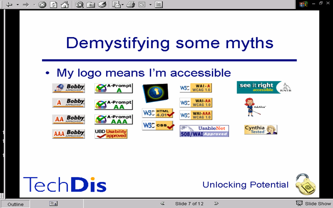Go to the Home page
The width and height of the screenshot is (333, 208).
pyautogui.click(x=64, y=4)
